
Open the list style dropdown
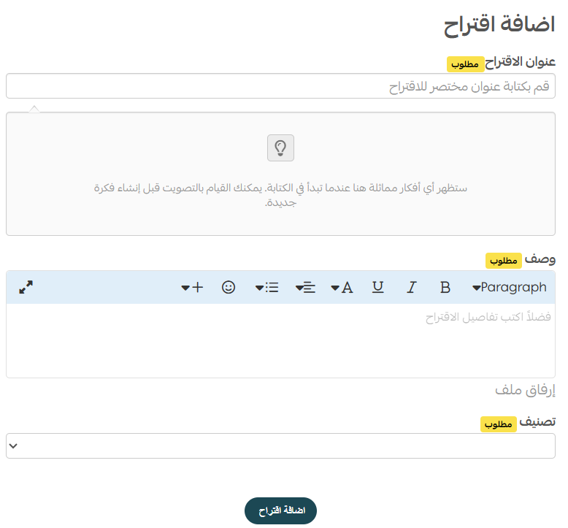point(266,288)
